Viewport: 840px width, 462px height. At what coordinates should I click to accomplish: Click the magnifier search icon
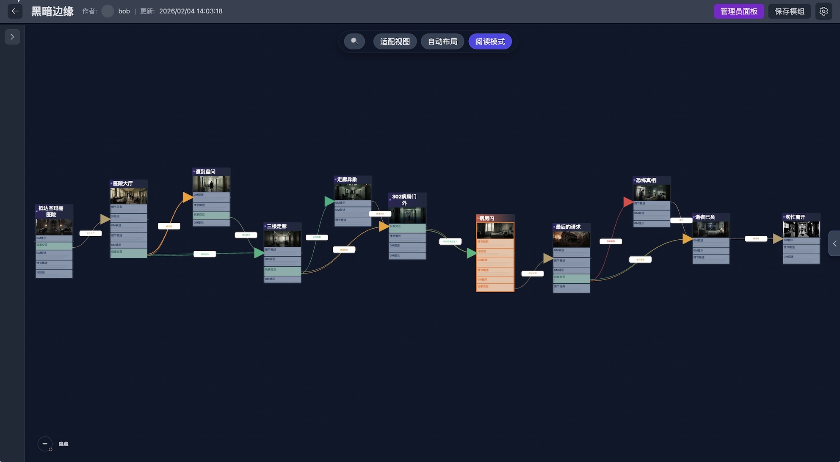coord(354,41)
